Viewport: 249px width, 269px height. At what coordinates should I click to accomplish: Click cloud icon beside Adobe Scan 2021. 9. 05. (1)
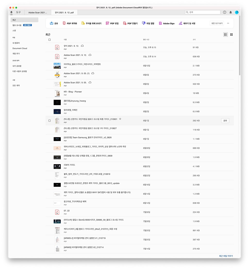click(x=93, y=73)
